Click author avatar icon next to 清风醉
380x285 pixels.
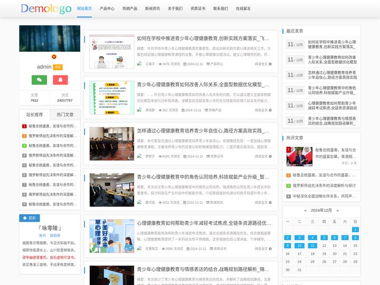139,110
